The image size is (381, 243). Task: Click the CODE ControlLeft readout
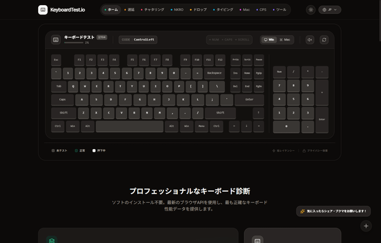click(138, 40)
